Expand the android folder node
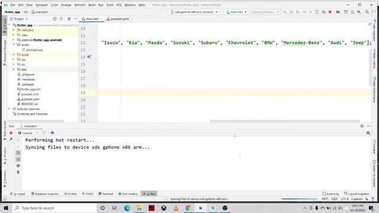379x213 pixels. [x=14, y=40]
